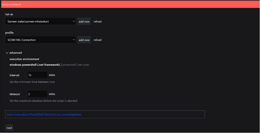Add a new run as account
Viewport: 260px width, 133px height.
click(84, 22)
